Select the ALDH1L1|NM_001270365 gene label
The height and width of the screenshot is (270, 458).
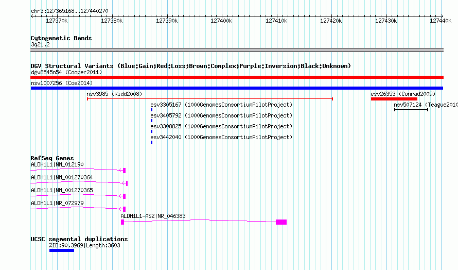[x=62, y=190]
